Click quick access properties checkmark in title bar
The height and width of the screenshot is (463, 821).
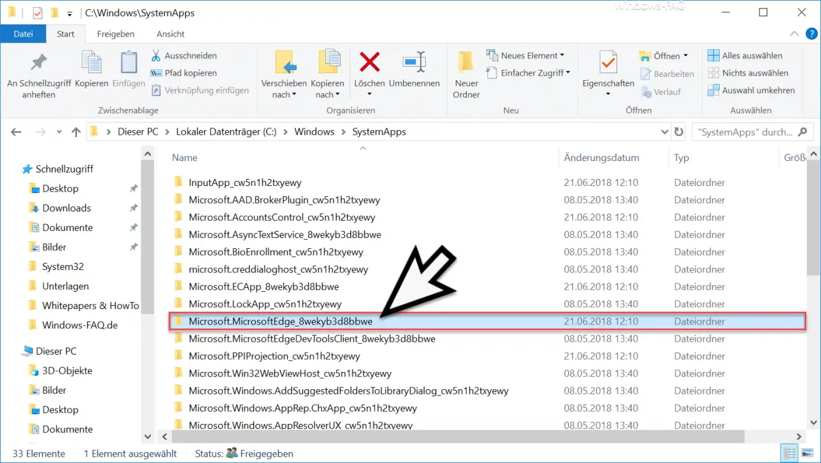(x=37, y=12)
